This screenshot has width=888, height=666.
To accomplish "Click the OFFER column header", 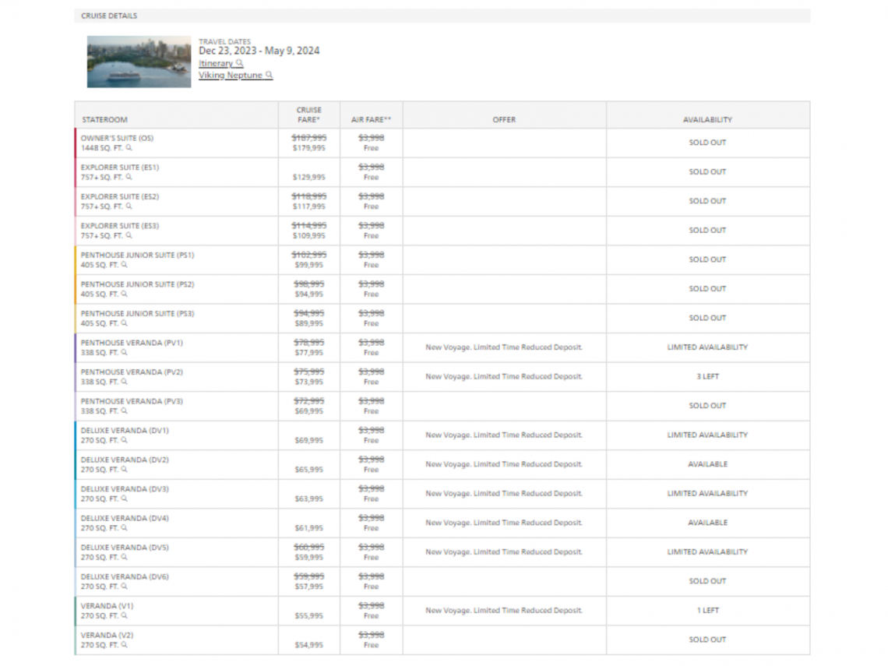I will tap(504, 120).
